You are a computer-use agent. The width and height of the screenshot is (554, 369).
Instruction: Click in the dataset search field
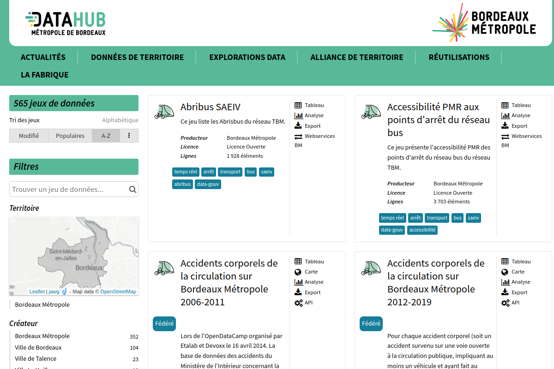(74, 189)
